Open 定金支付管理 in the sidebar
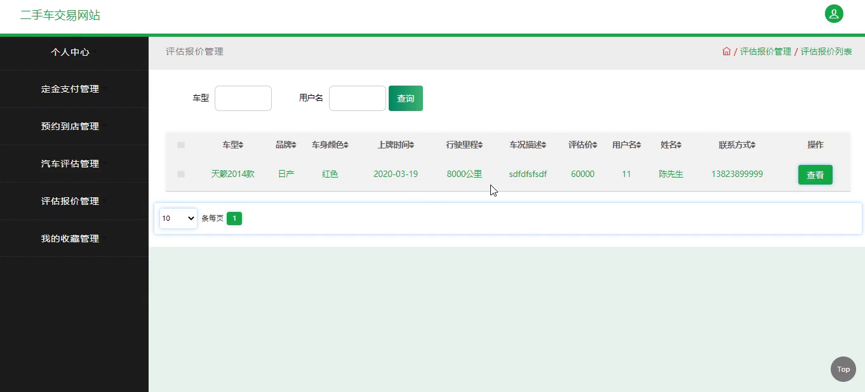Viewport: 865px width, 392px height. (70, 89)
